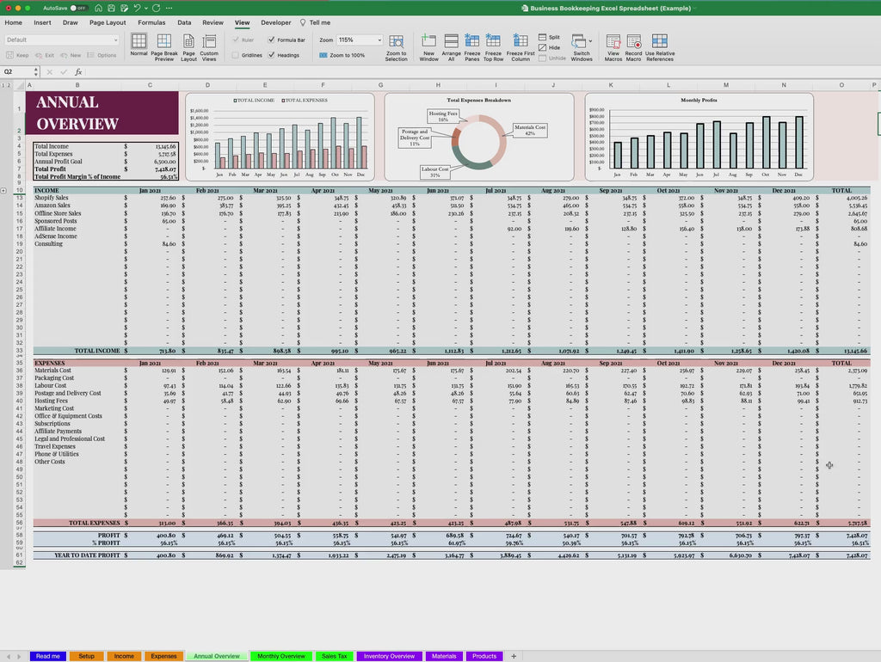881x662 pixels.
Task: Click the Freeze Top Row icon
Action: (492, 40)
